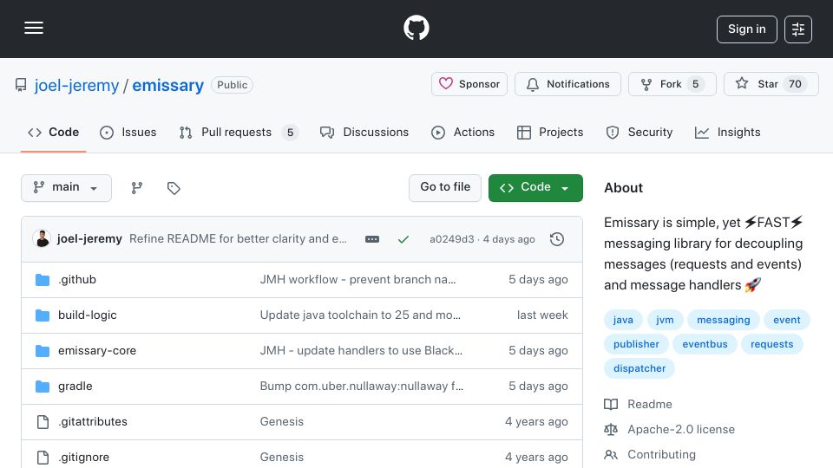
Task: Open the gradle folder
Action: pyautogui.click(x=75, y=387)
